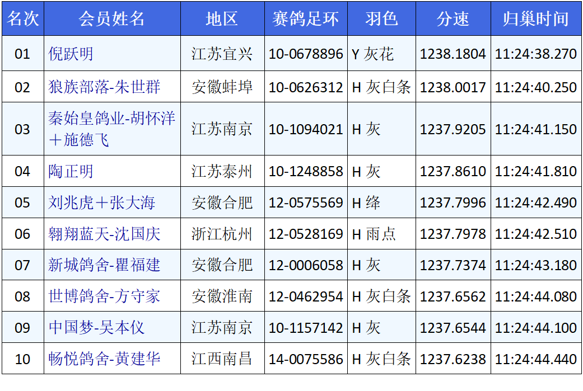Click 新城鸽舍-瞿福建 member link
The image size is (583, 391).
pyautogui.click(x=104, y=265)
